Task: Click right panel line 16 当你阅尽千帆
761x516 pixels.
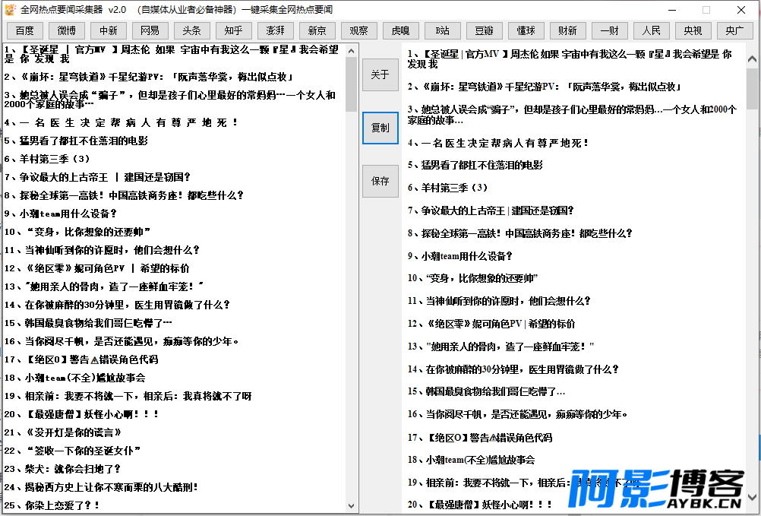Action: click(x=518, y=414)
